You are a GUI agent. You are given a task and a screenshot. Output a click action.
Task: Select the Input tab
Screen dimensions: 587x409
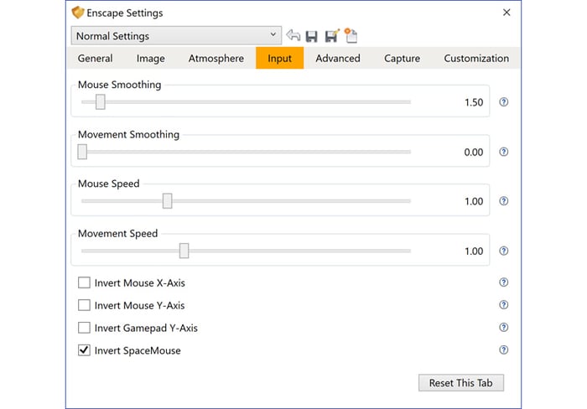279,58
